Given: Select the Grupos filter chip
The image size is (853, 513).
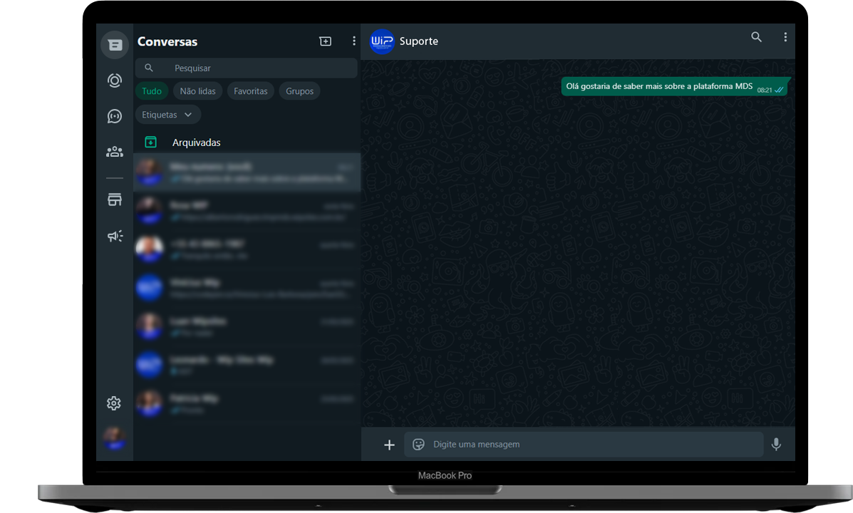Looking at the screenshot, I should point(299,91).
